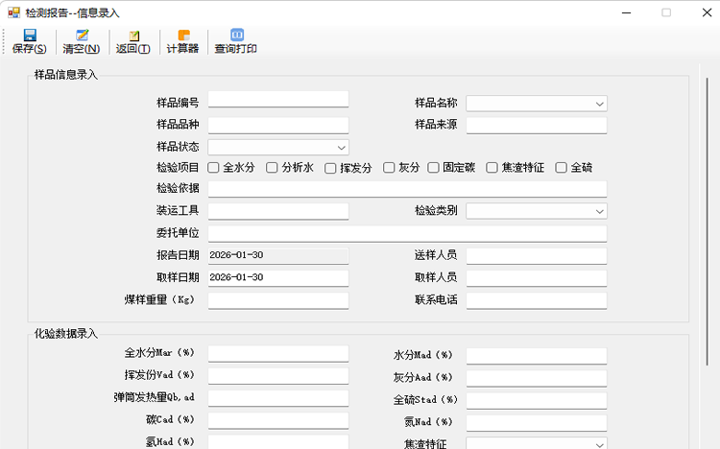Click the 联系电话 input box
720x449 pixels.
coord(536,300)
